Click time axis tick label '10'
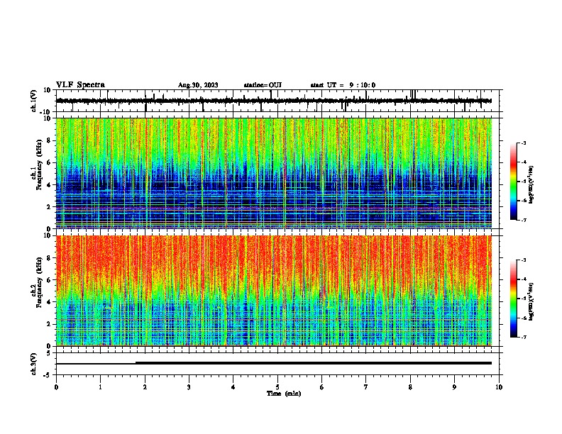Screen dimensions: 562x434 tap(499, 387)
